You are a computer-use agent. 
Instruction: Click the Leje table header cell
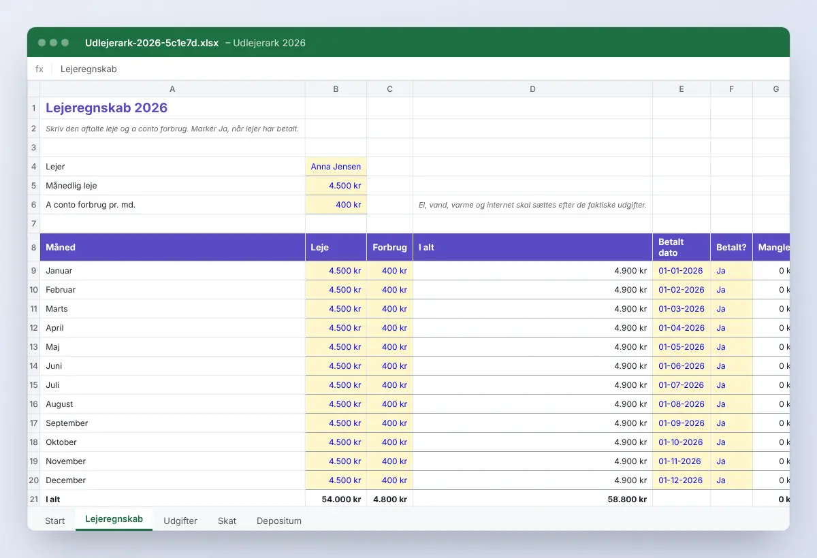click(336, 247)
